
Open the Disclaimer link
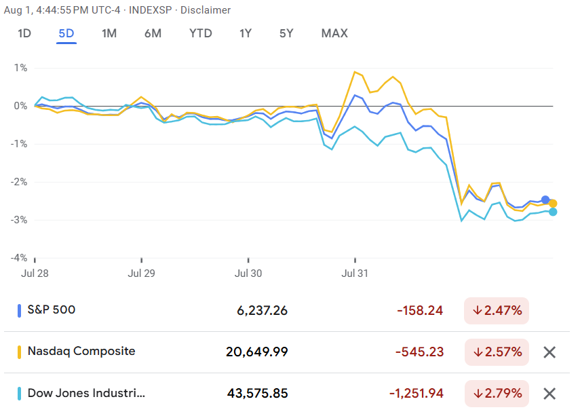pos(206,10)
